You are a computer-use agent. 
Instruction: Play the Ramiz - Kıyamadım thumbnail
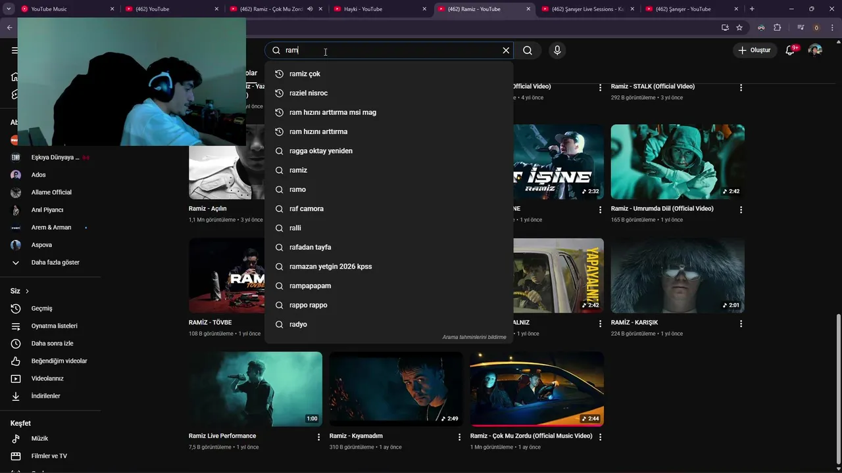(396, 389)
